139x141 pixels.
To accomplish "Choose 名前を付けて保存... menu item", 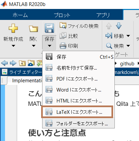I will pos(78,68).
